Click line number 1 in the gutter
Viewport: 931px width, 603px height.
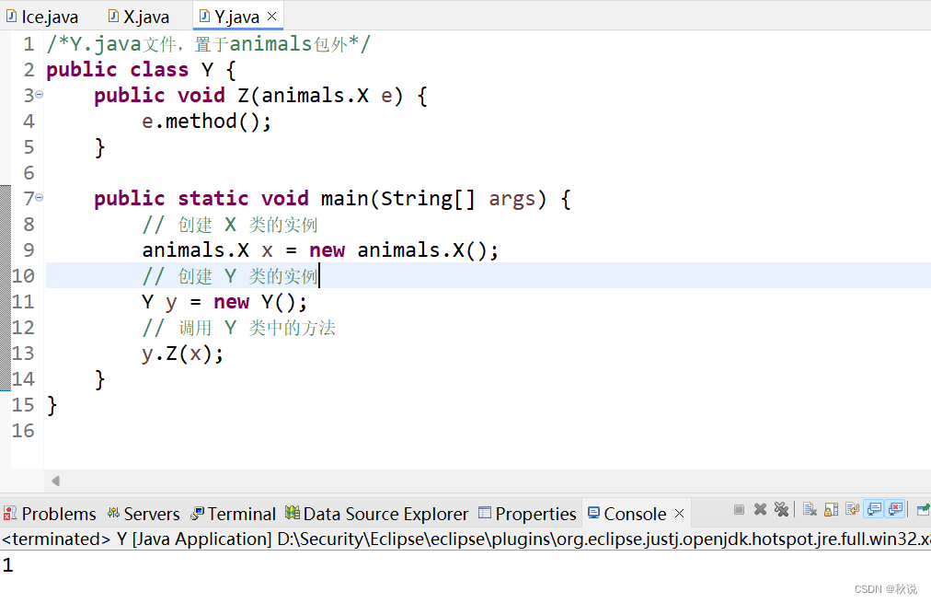29,44
